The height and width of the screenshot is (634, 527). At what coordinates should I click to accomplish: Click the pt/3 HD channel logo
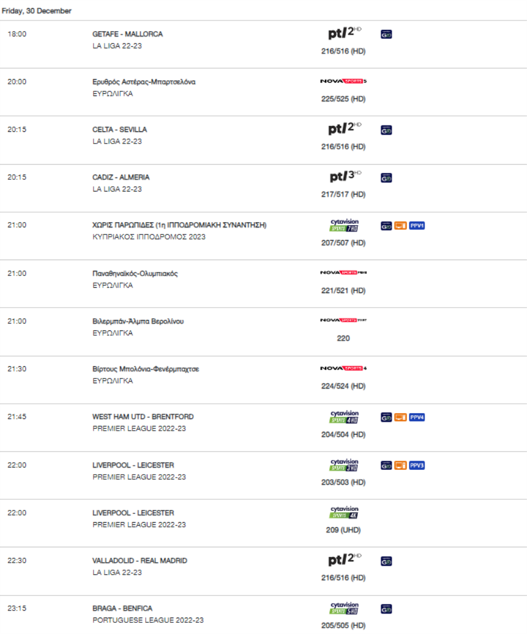(345, 176)
